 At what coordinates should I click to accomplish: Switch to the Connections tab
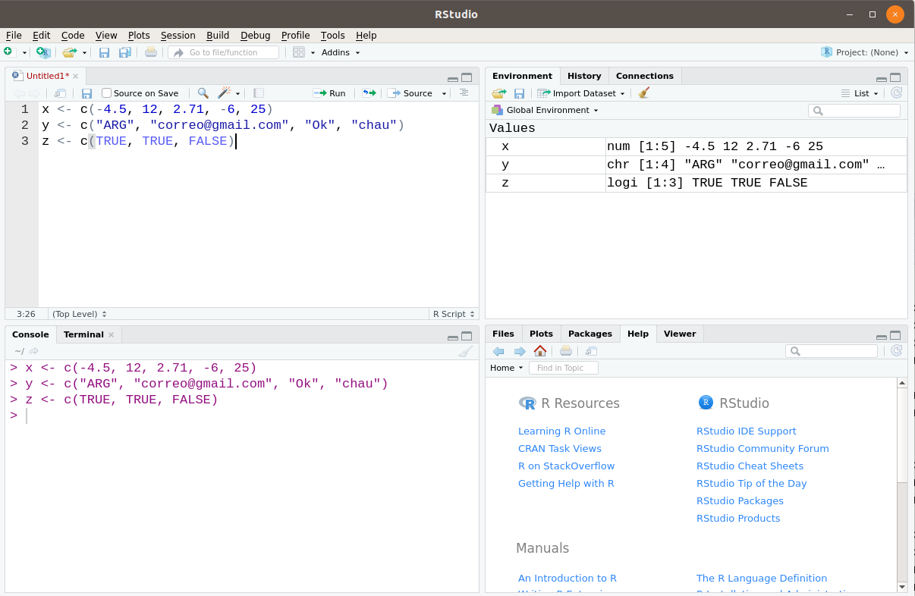pos(645,76)
